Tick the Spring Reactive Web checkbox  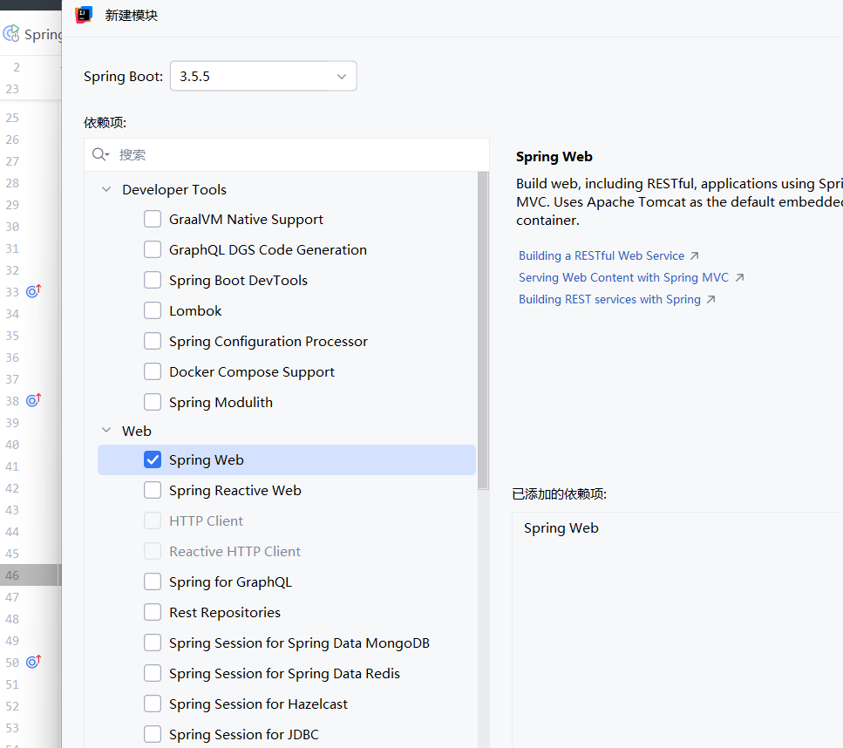153,491
